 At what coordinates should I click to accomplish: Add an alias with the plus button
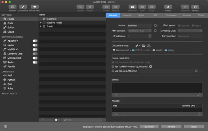(116, 114)
